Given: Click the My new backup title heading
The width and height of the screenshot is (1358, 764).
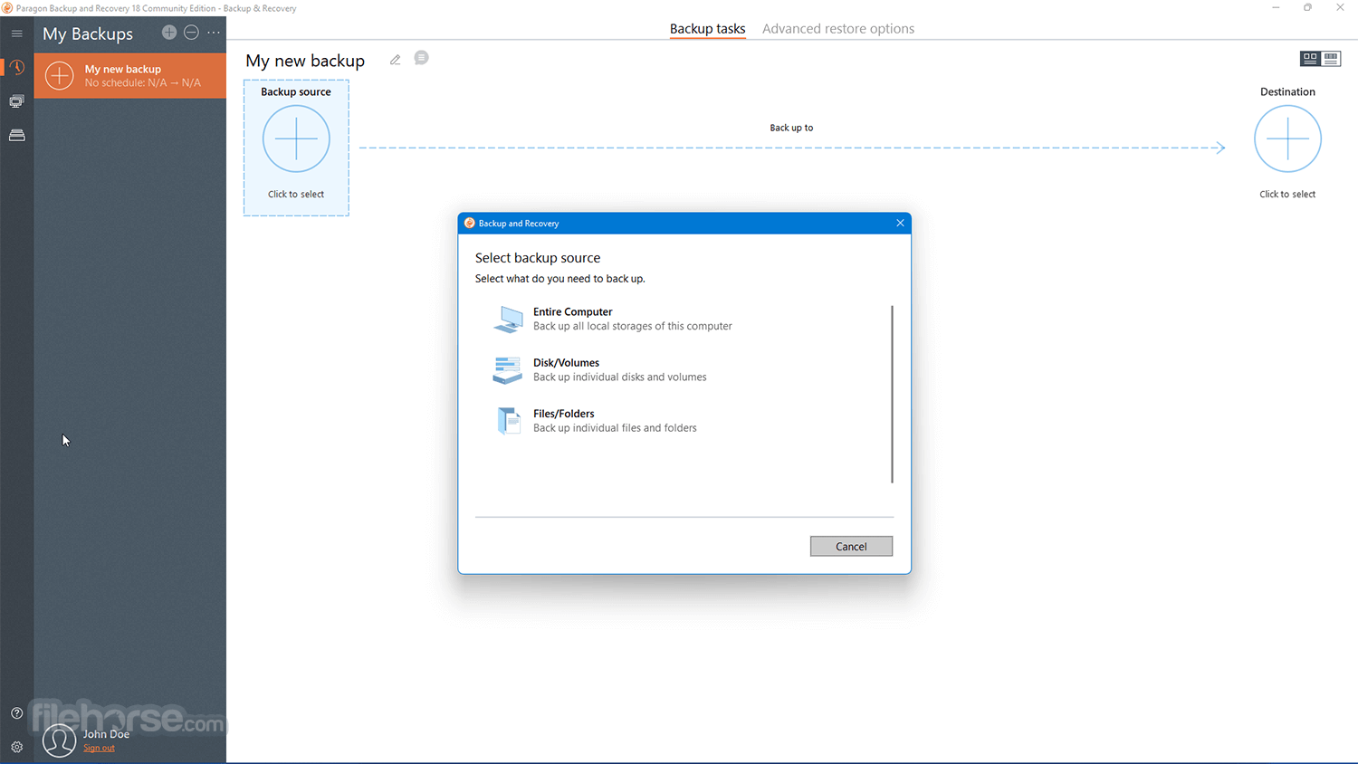Looking at the screenshot, I should [x=305, y=61].
